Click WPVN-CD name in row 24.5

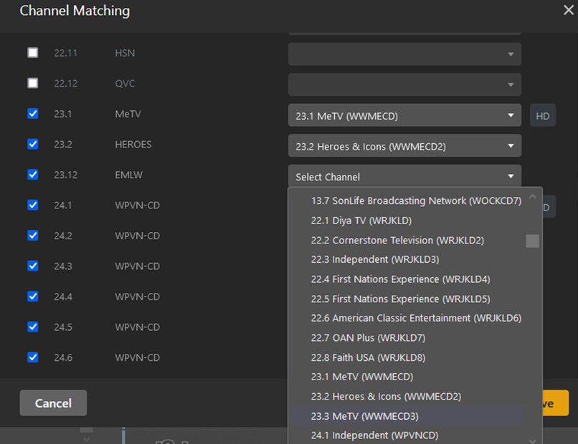(137, 327)
